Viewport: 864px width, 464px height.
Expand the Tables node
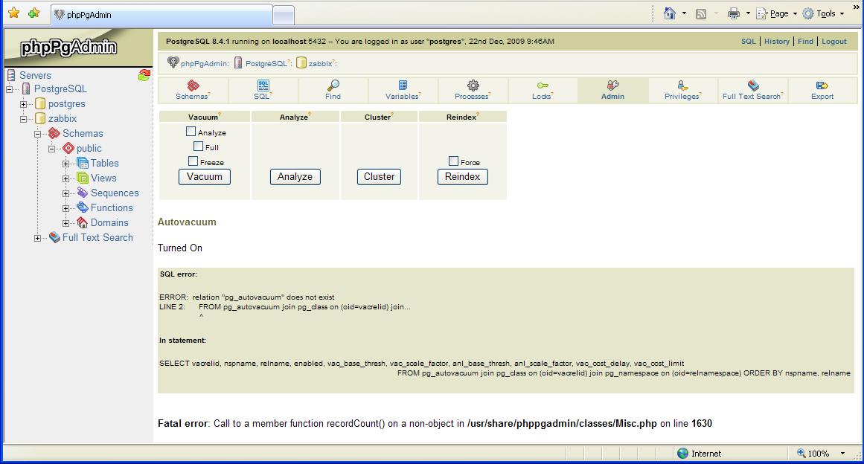(x=65, y=164)
